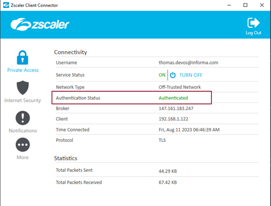This screenshot has width=271, height=206.
Task: Open the More ellipsis icon
Action: 22,145
